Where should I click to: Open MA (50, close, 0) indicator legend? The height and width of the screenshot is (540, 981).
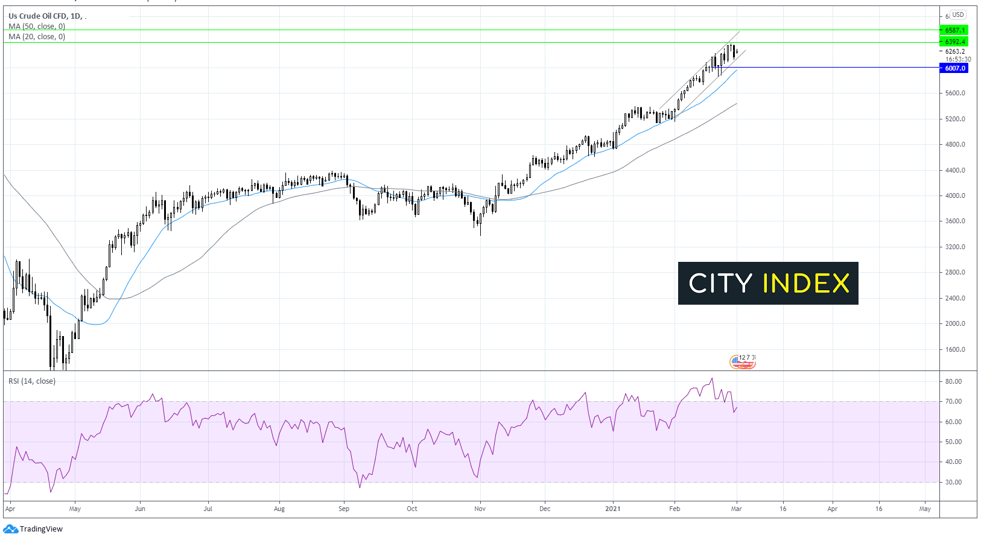pyautogui.click(x=37, y=27)
